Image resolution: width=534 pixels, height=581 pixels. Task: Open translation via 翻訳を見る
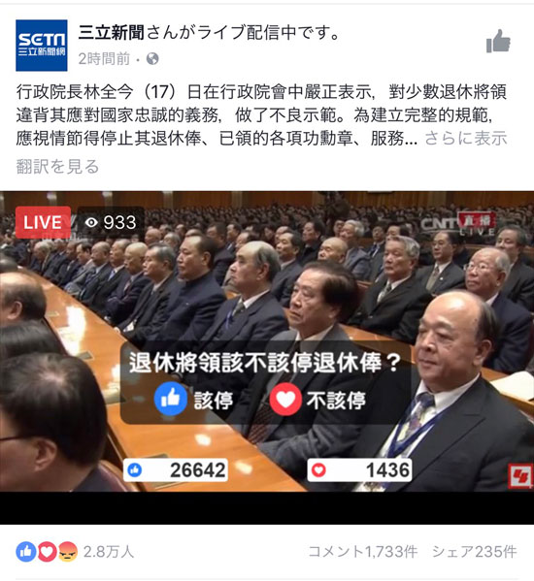click(57, 167)
